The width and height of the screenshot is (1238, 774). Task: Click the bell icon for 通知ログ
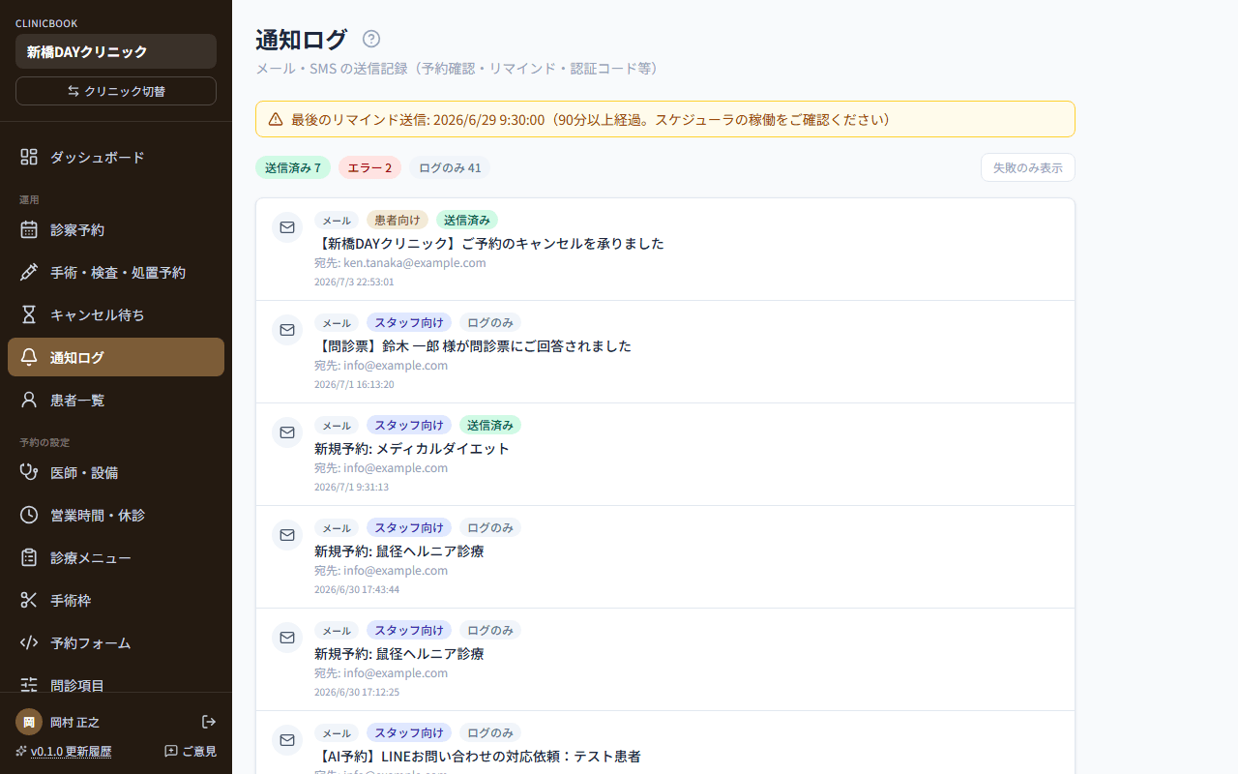point(29,357)
